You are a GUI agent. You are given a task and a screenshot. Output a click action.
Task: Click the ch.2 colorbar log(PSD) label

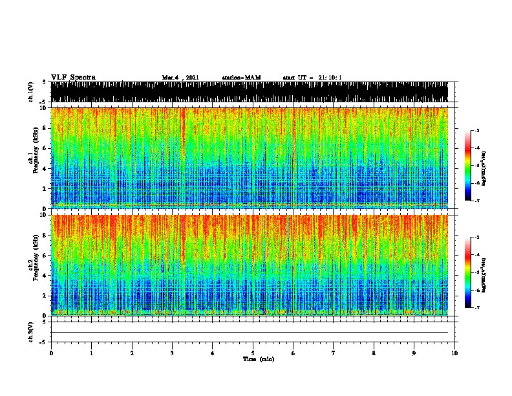pos(484,276)
